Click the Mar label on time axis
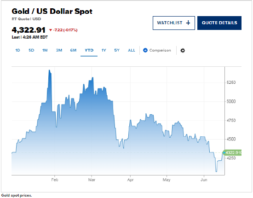 pos(92,180)
